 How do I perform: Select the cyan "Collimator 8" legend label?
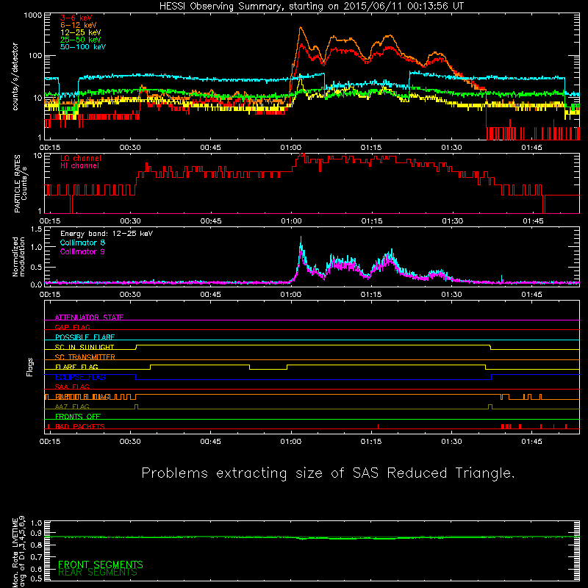point(82,243)
